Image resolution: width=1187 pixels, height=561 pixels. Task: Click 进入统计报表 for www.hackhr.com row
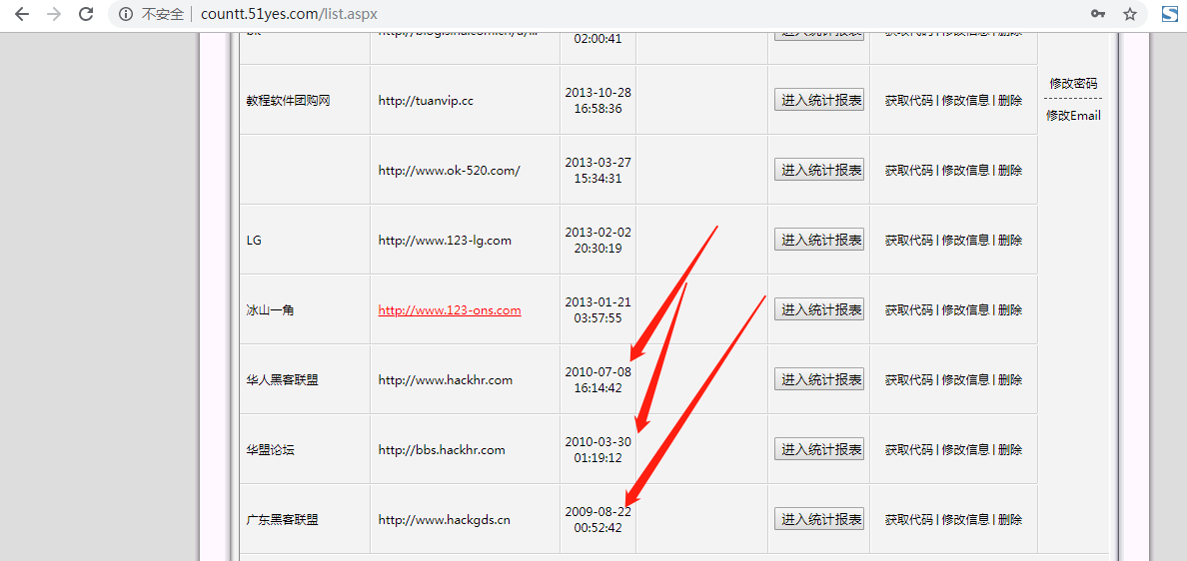click(x=819, y=379)
